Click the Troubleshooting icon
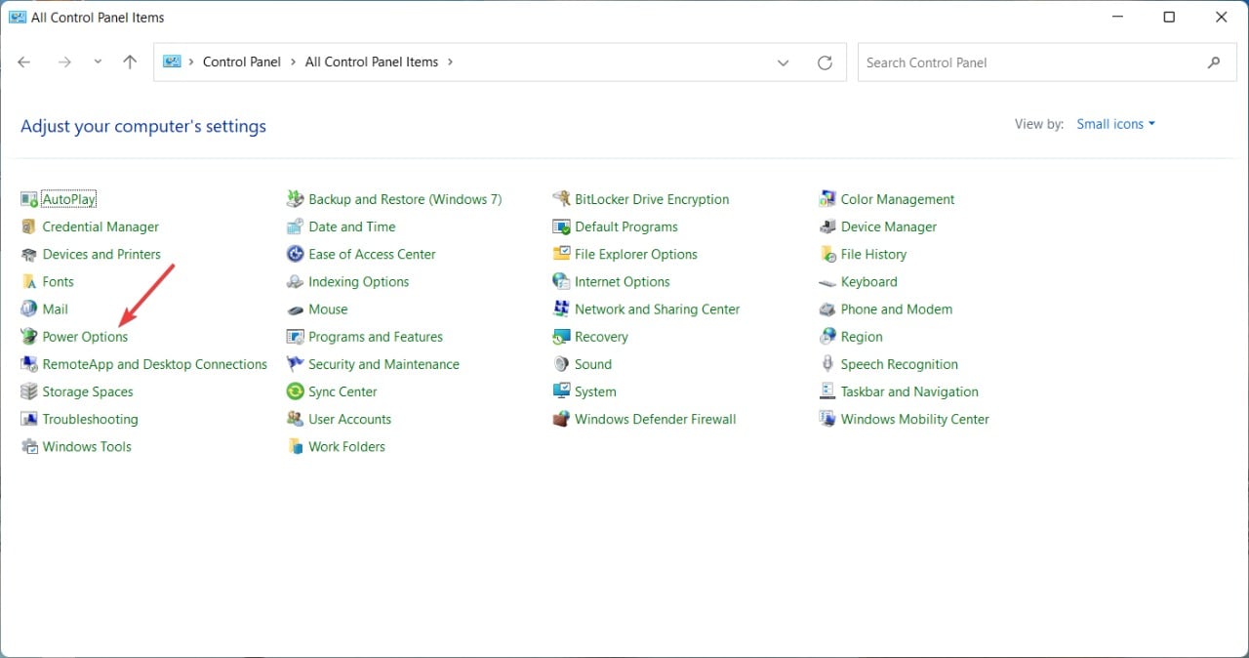1249x658 pixels. click(x=29, y=419)
